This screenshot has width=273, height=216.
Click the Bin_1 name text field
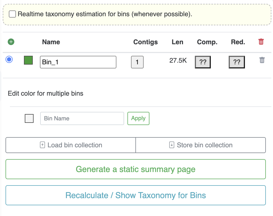(x=78, y=62)
